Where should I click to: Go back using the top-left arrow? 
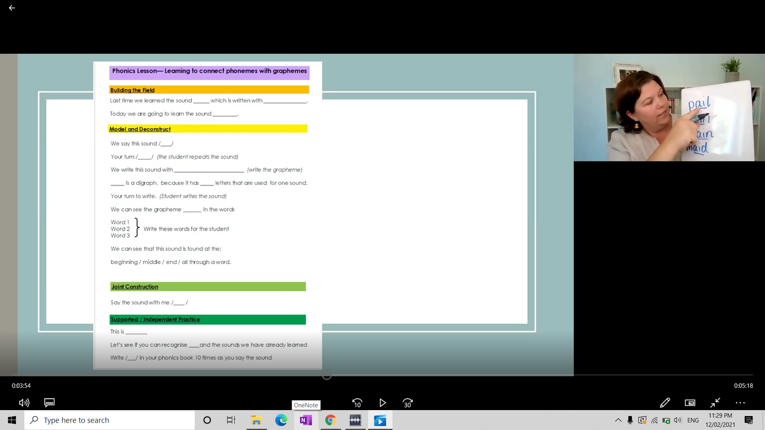click(x=12, y=8)
